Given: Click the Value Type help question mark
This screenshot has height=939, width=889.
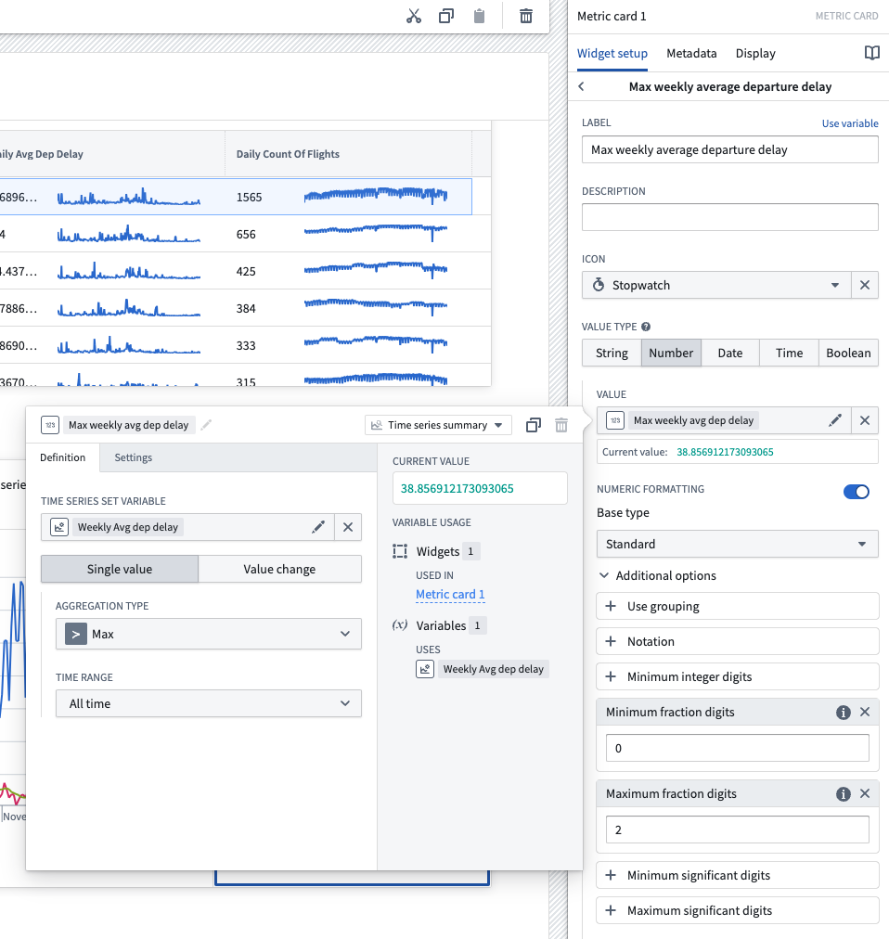Looking at the screenshot, I should (646, 327).
